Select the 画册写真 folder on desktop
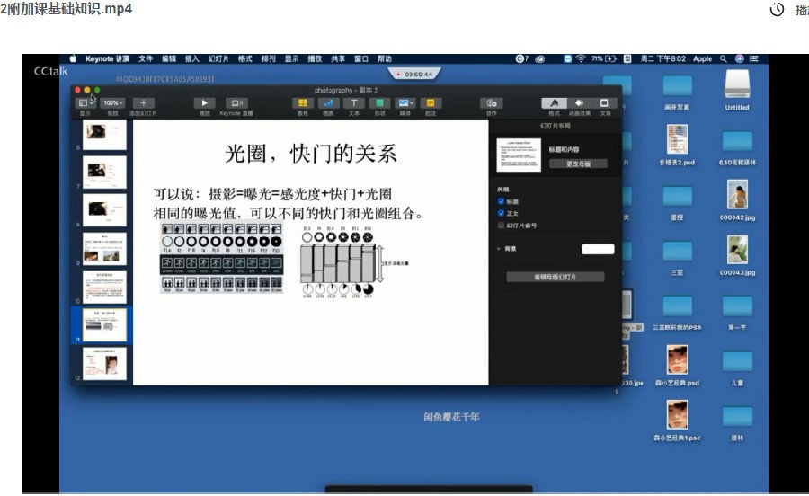The image size is (809, 496). pyautogui.click(x=678, y=85)
